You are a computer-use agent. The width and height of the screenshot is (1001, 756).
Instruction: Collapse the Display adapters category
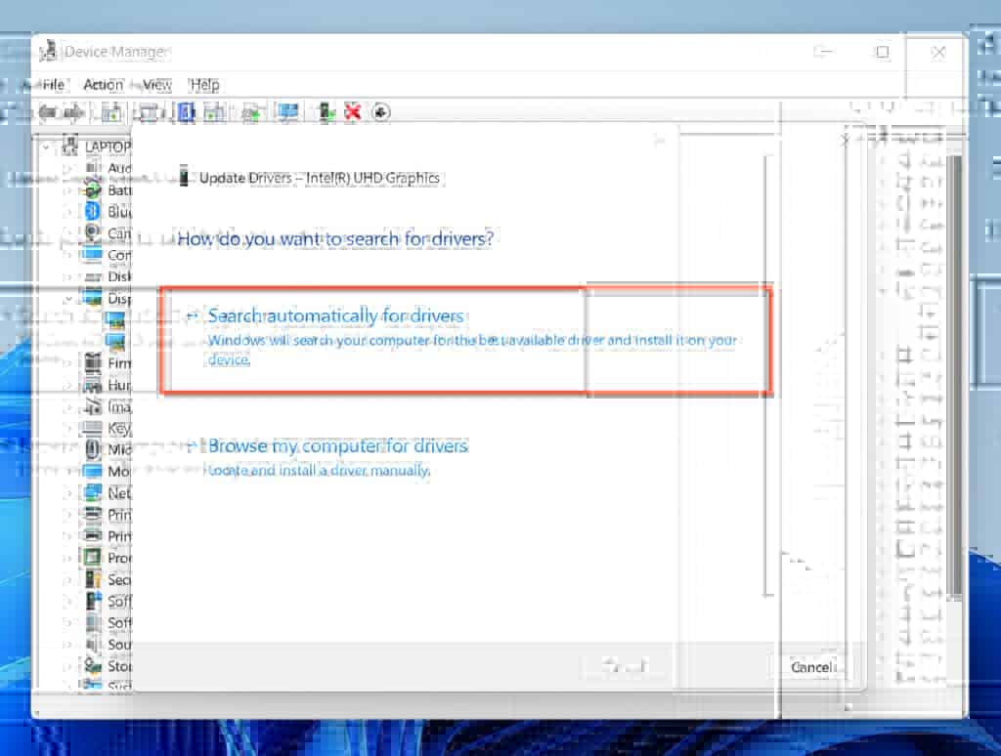click(67, 299)
